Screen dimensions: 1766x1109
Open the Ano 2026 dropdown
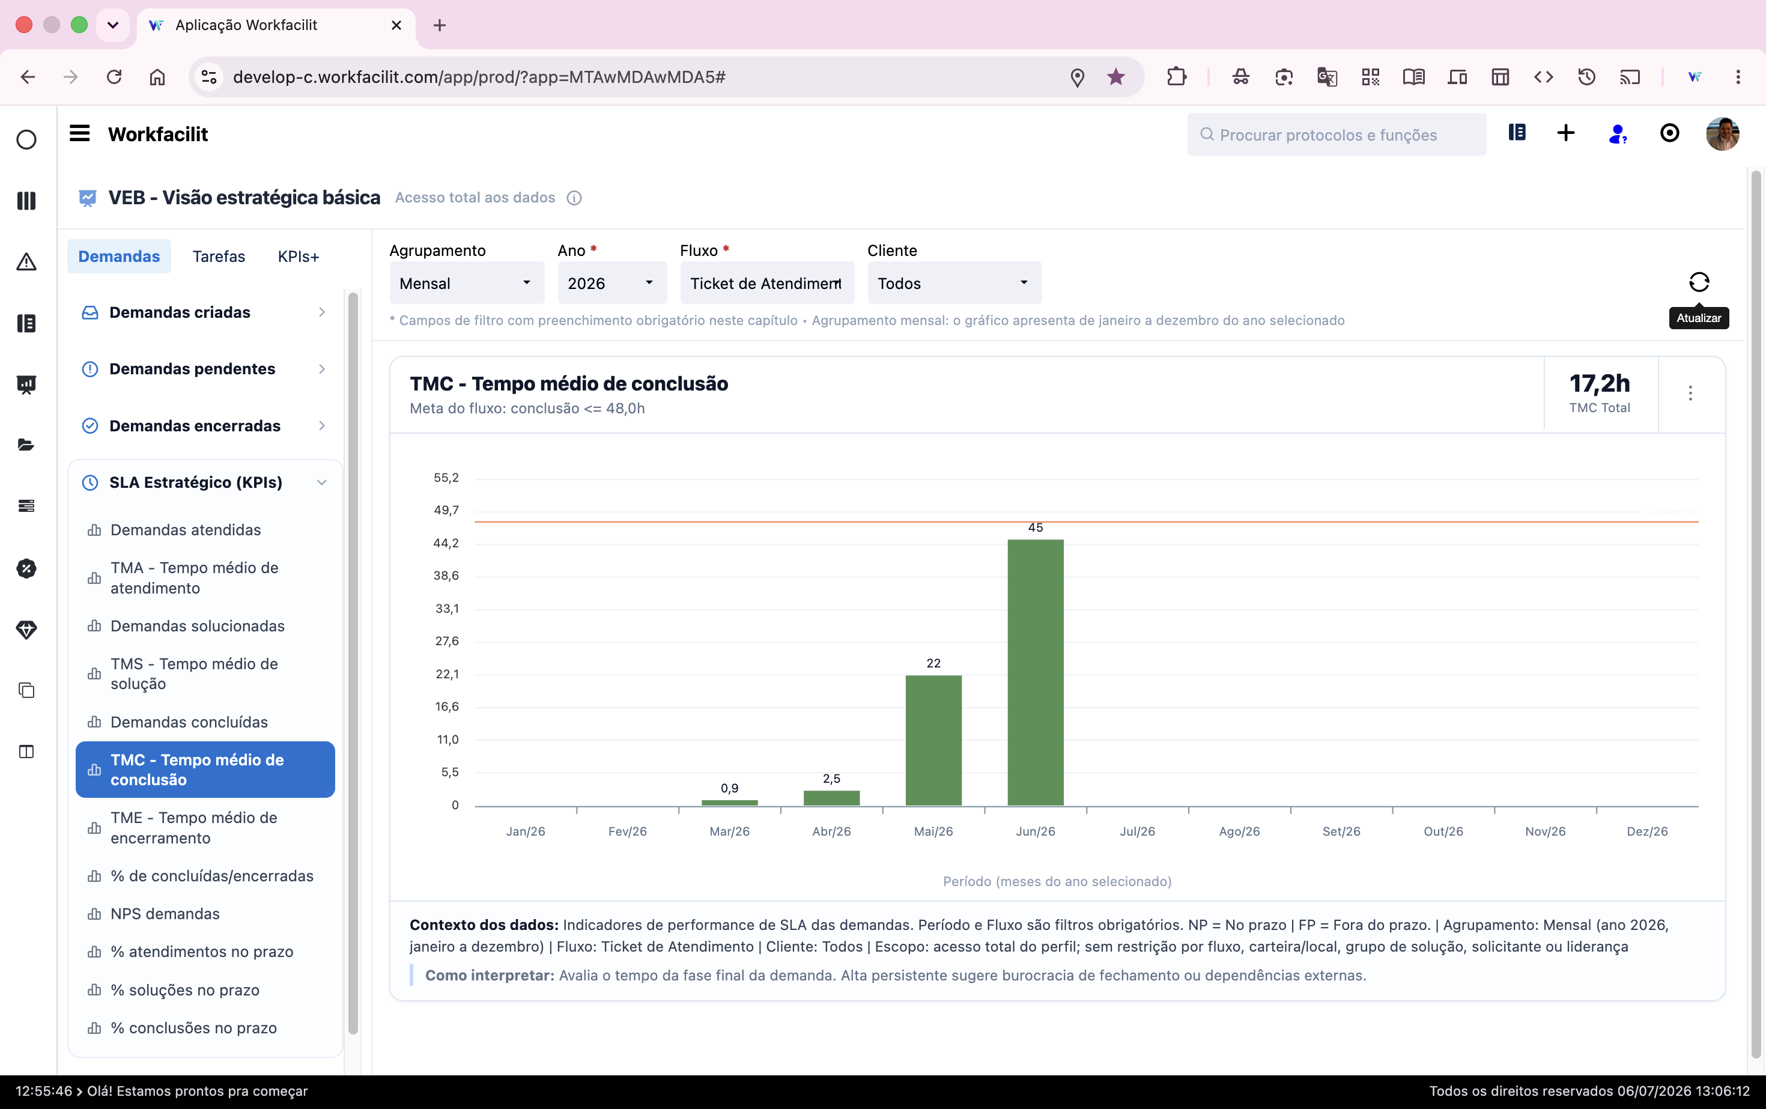(x=611, y=283)
